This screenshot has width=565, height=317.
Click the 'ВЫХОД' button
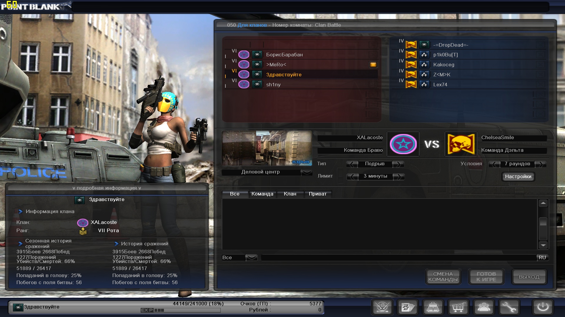click(529, 277)
